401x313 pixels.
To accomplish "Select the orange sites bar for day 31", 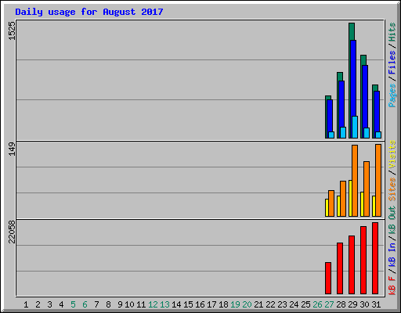I will (x=378, y=180).
